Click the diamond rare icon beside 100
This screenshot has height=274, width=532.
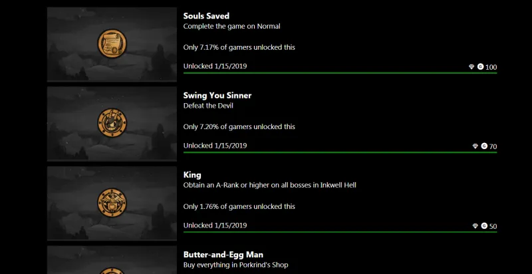(471, 67)
